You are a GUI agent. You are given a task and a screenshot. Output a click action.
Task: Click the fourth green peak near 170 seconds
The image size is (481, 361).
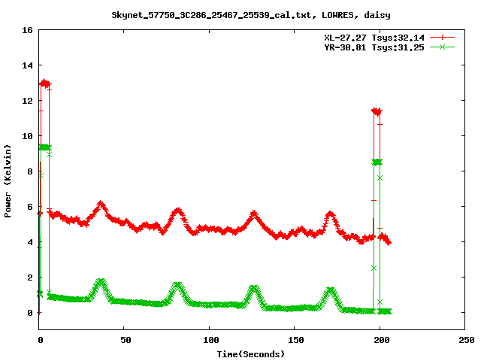click(331, 290)
